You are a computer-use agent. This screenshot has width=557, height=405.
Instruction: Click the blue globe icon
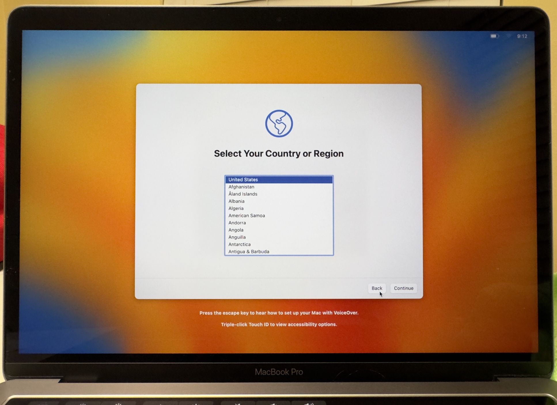pos(279,124)
